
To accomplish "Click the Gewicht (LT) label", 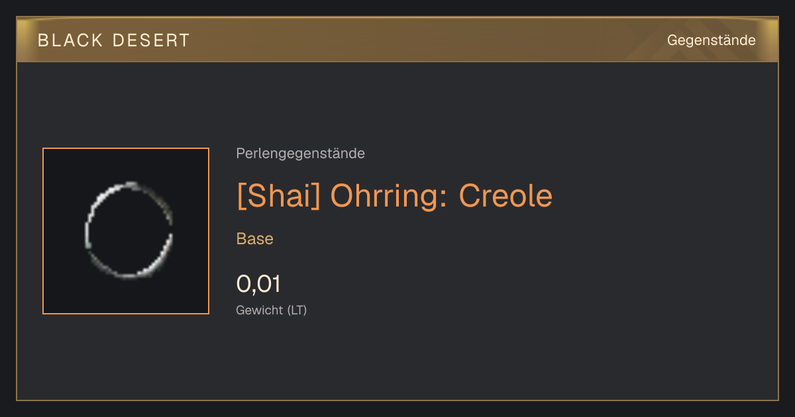I will 272,310.
